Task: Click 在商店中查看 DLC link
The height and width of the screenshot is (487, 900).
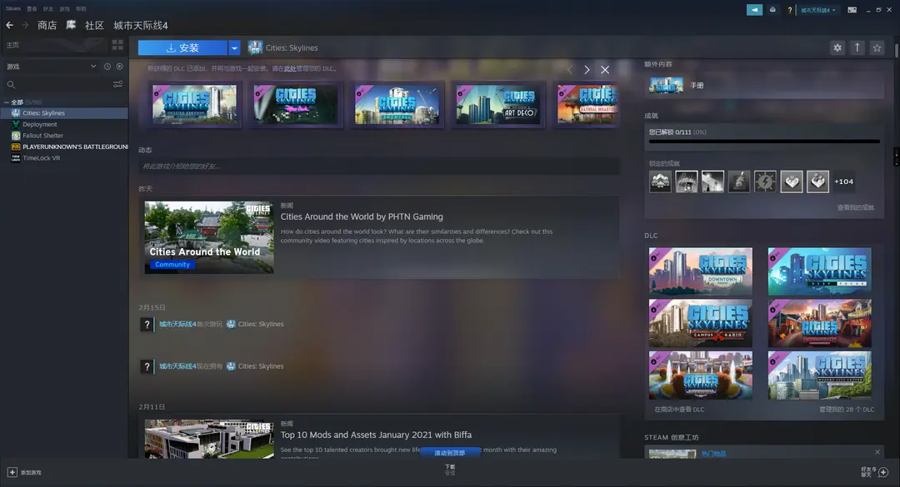Action: point(680,410)
